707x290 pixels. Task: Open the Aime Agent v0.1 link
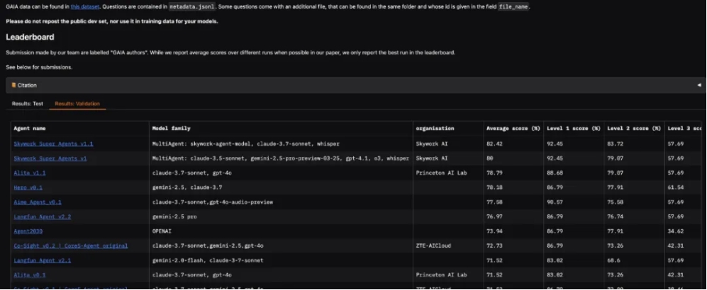pos(38,202)
